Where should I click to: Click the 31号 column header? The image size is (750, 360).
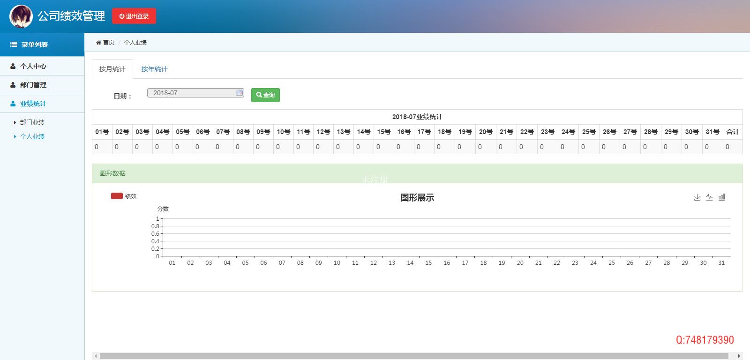(x=712, y=132)
